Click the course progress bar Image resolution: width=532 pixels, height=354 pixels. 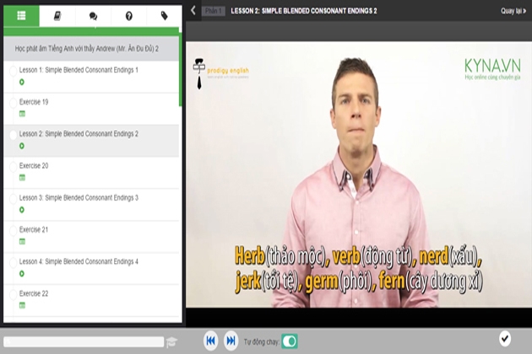click(84, 341)
